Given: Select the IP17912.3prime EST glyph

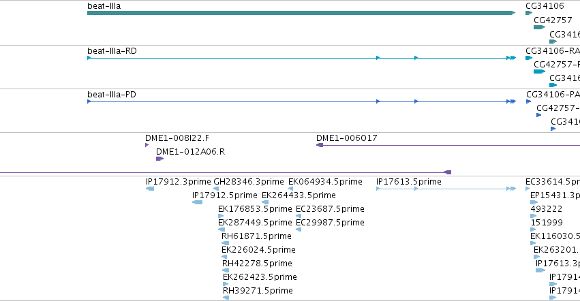Looking at the screenshot, I should pos(150,189).
